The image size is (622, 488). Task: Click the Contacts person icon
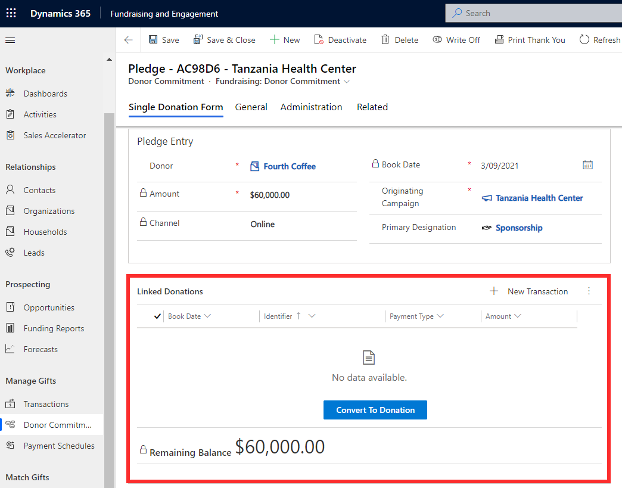point(10,189)
